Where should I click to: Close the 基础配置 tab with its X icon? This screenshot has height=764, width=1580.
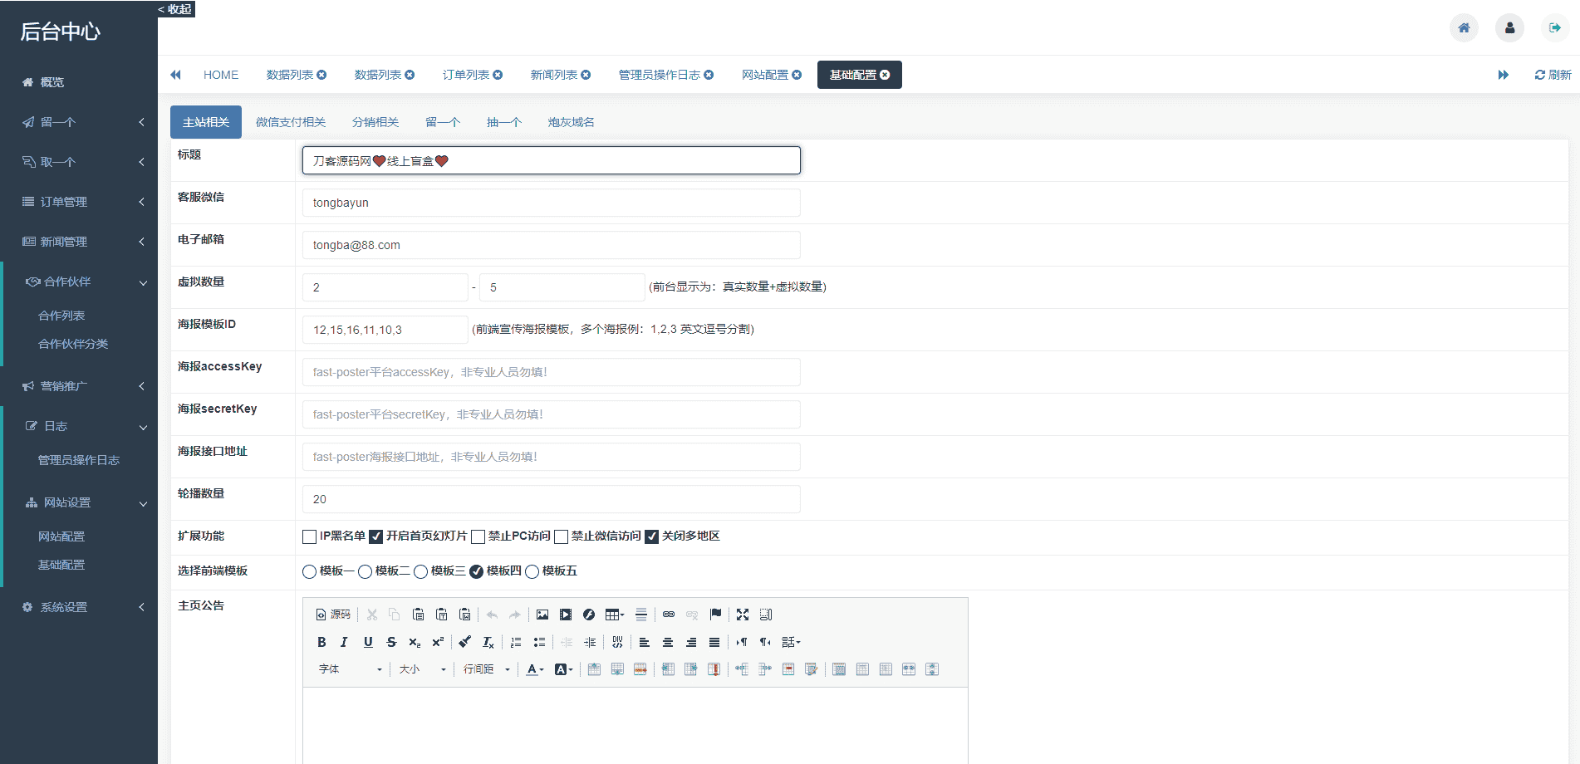(x=886, y=75)
